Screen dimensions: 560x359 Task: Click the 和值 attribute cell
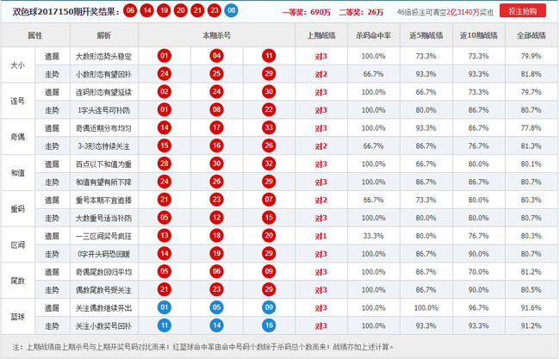[x=18, y=173]
